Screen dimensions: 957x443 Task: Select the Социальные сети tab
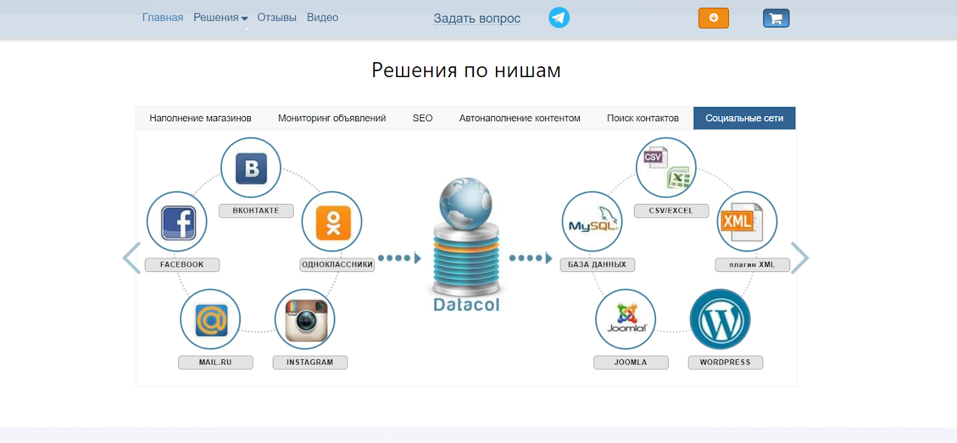point(745,118)
